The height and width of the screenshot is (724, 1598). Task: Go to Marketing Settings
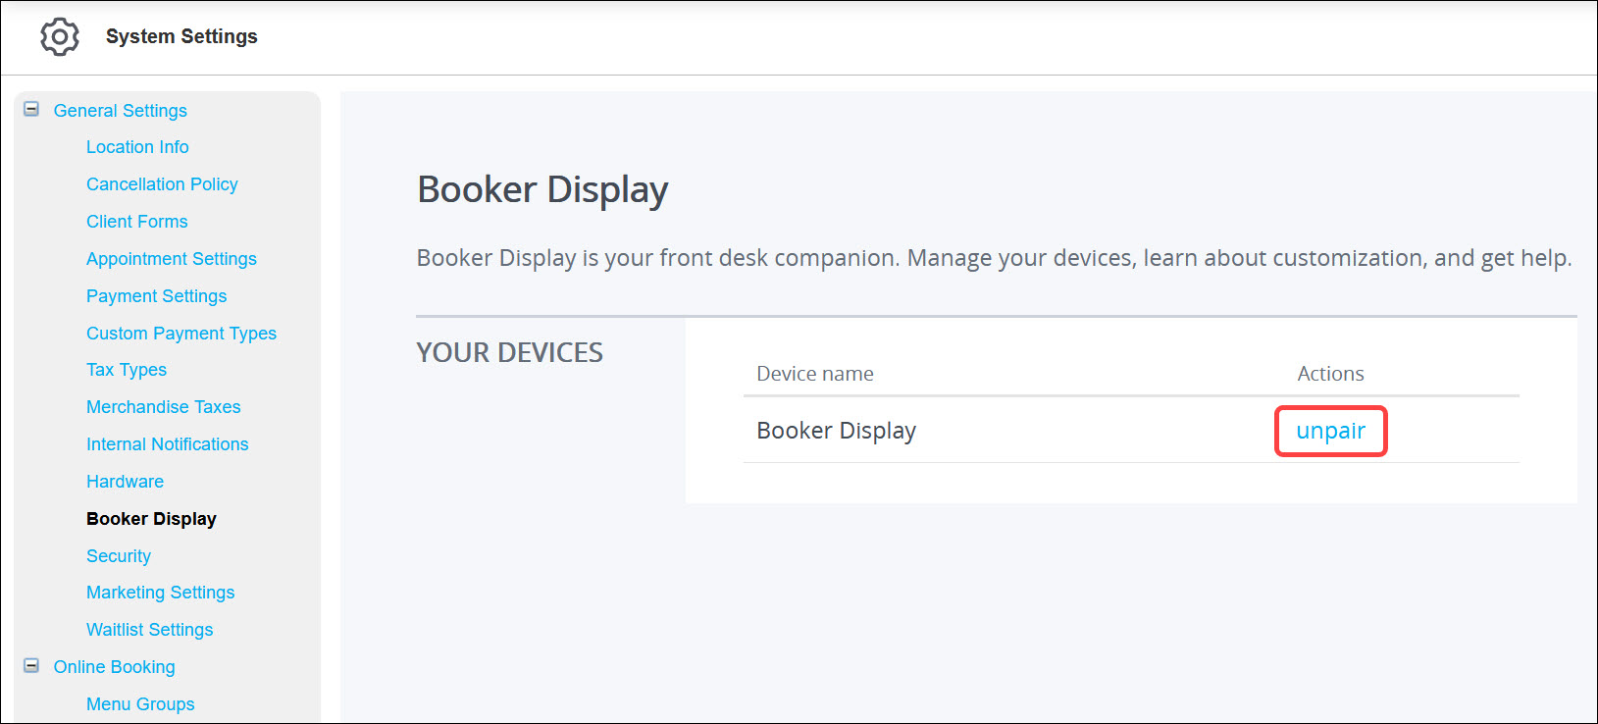coord(160,592)
